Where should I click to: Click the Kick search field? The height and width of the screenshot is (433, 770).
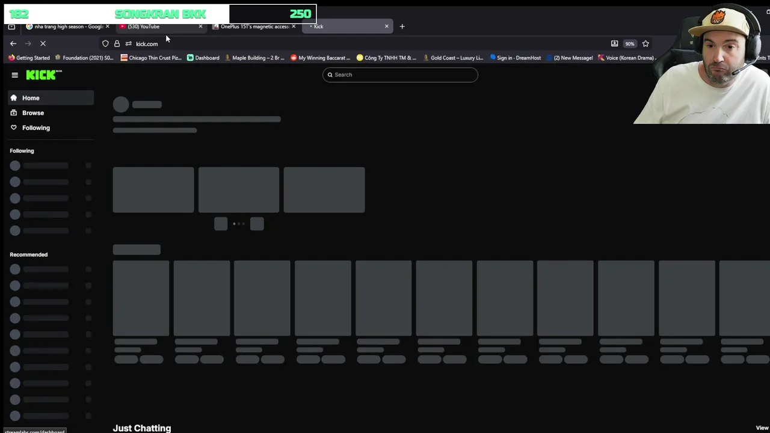(x=400, y=75)
